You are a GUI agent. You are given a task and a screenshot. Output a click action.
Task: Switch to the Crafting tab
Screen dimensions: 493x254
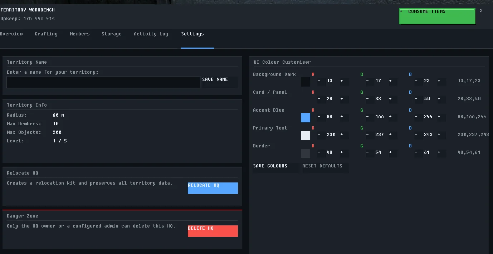click(46, 34)
